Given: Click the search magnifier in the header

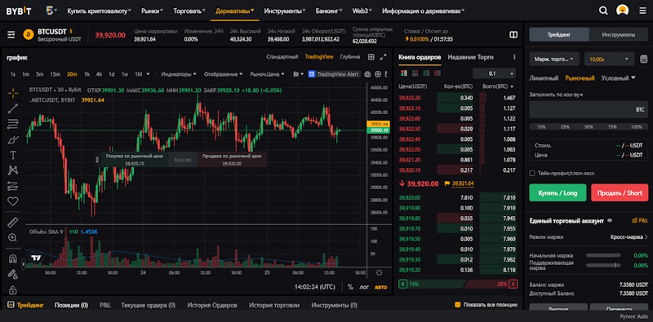Looking at the screenshot, I should pyautogui.click(x=603, y=11).
